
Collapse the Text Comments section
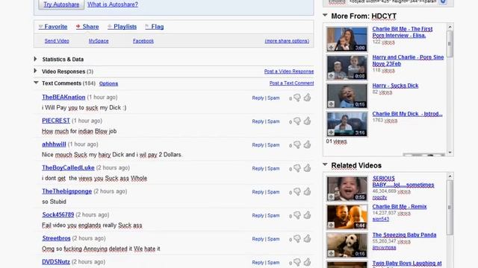36,83
